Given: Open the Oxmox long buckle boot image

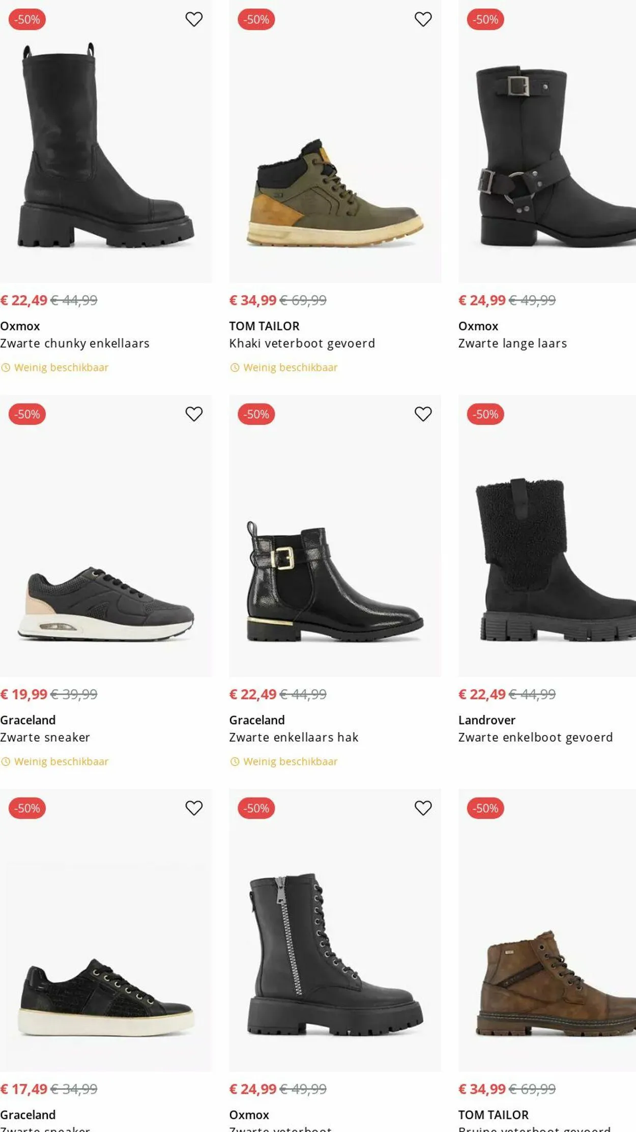Looking at the screenshot, I should tap(547, 153).
